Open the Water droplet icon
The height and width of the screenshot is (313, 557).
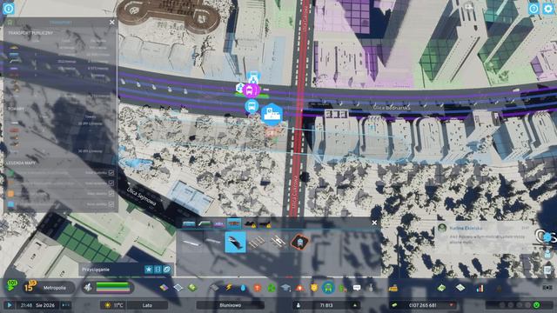(243, 288)
